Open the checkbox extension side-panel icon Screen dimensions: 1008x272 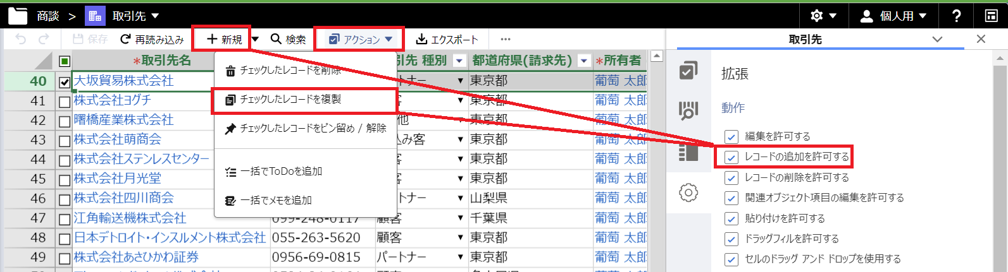(x=688, y=71)
